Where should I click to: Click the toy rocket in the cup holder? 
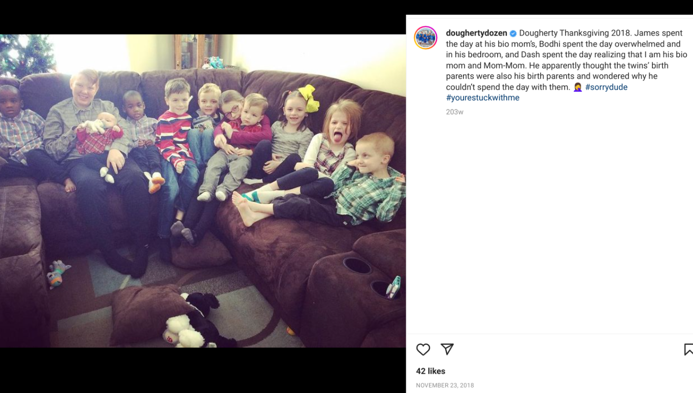[x=393, y=287]
